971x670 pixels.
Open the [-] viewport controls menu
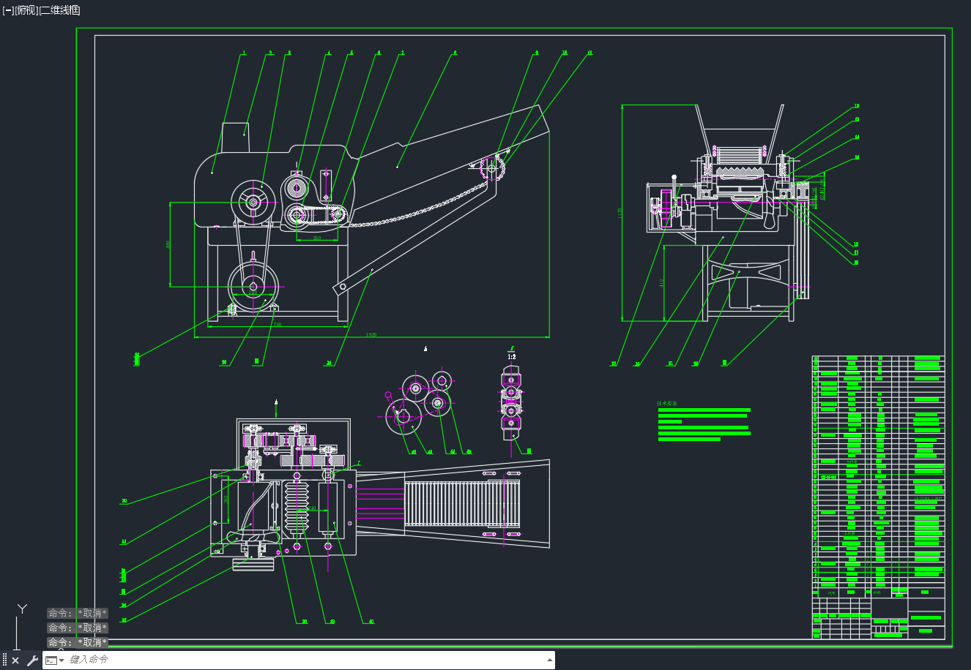click(x=8, y=10)
